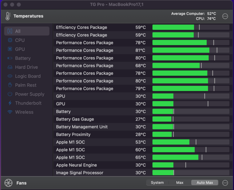Select the Palm Rest category label

coord(25,85)
